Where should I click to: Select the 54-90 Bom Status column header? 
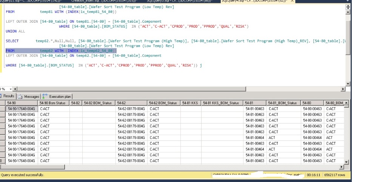click(x=54, y=103)
